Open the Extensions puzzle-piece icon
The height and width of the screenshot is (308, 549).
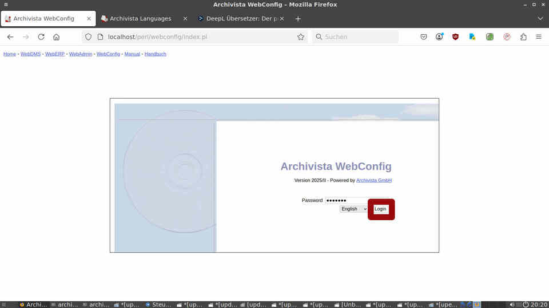pos(523,37)
